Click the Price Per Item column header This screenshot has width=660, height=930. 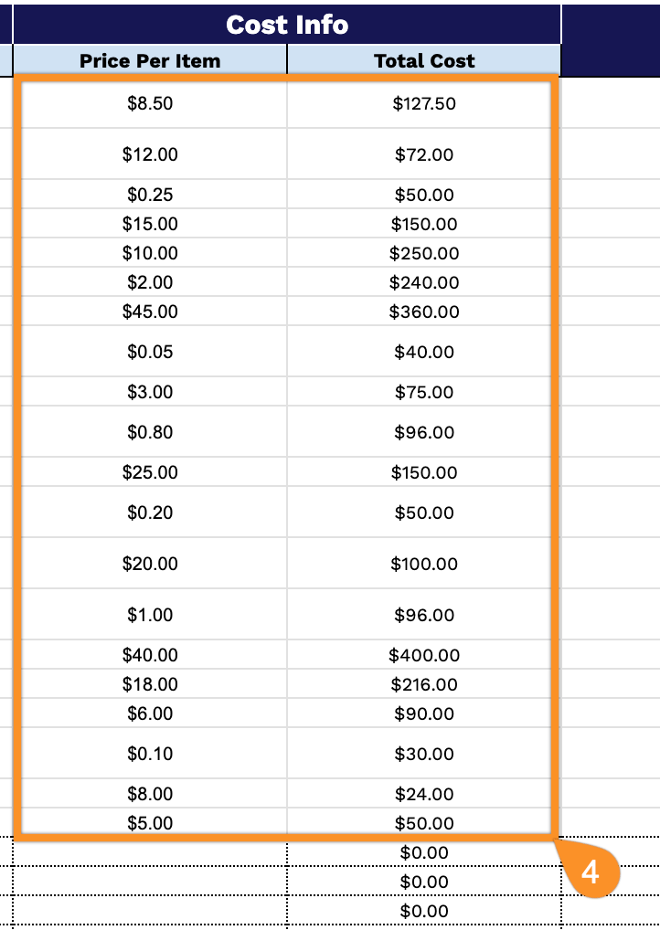click(150, 61)
